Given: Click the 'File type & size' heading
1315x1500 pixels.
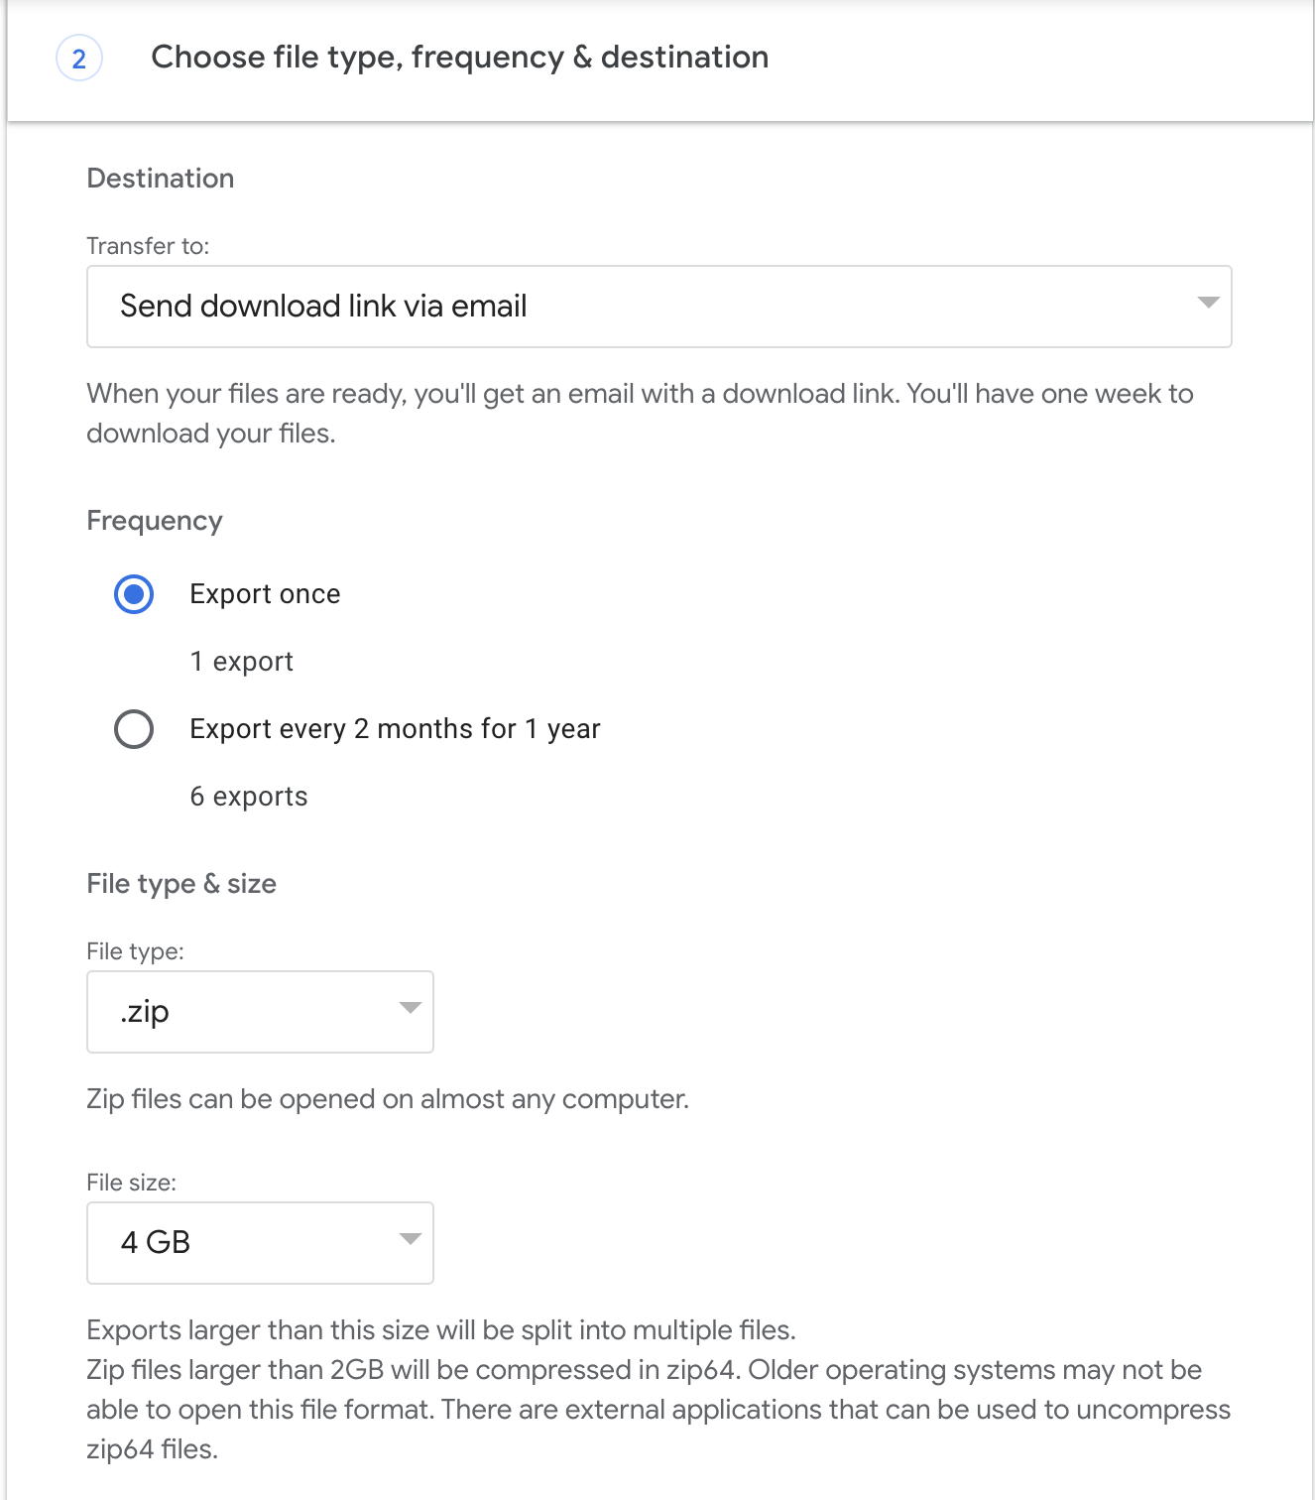Looking at the screenshot, I should [181, 884].
